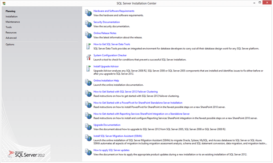Open the Online Release Notes link
273x163 pixels.
pyautogui.click(x=105, y=33)
